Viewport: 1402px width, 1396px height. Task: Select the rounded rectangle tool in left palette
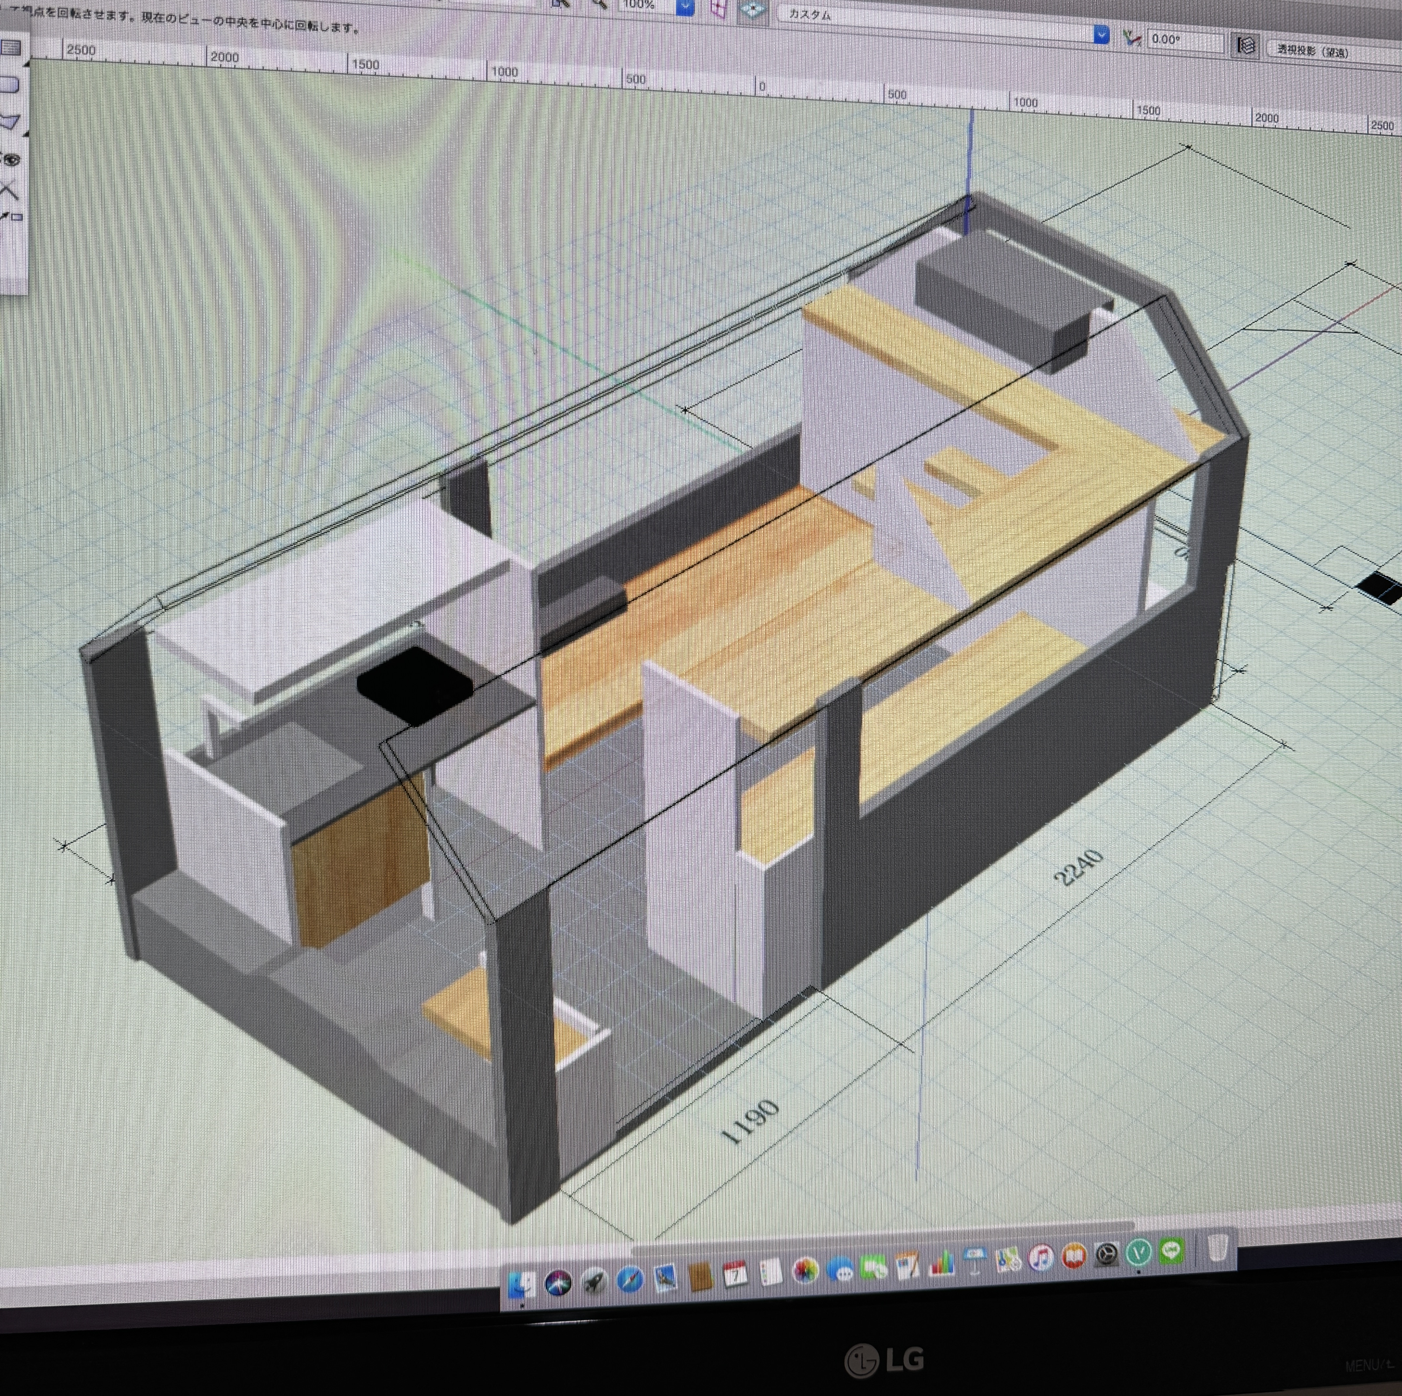(x=9, y=85)
